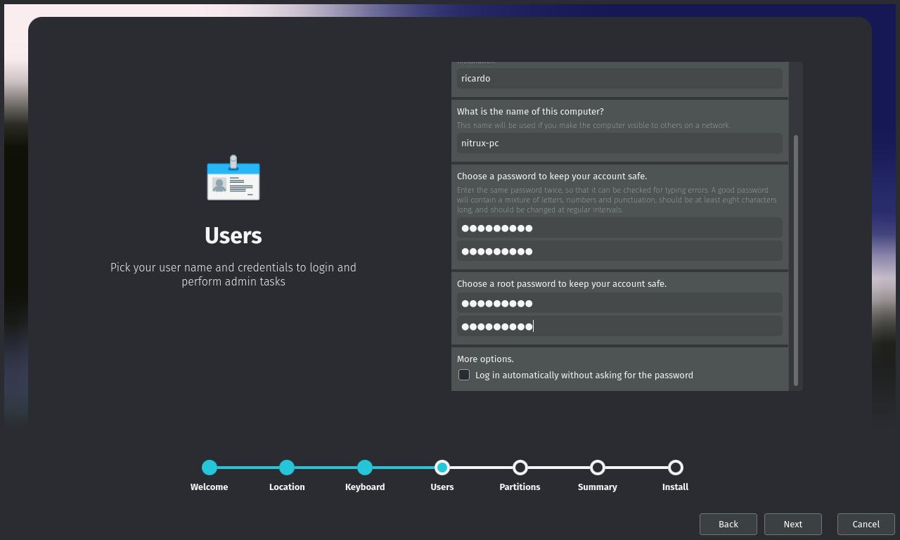900x540 pixels.
Task: Click the Summary step label
Action: point(598,487)
